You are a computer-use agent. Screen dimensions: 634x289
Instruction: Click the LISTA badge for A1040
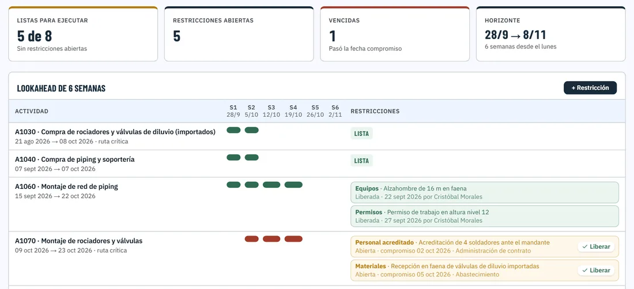click(x=361, y=161)
